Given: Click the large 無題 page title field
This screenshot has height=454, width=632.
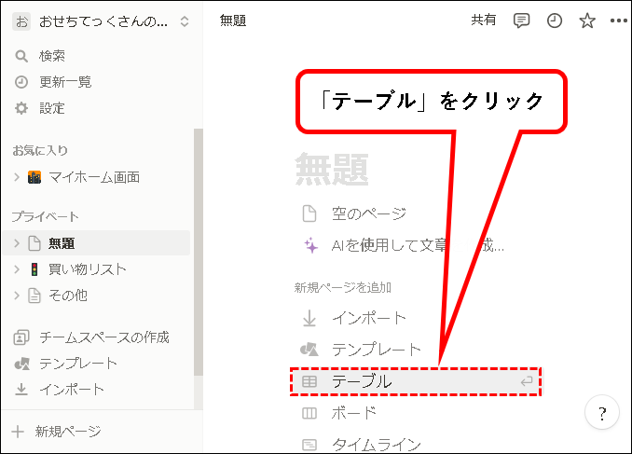Looking at the screenshot, I should pyautogui.click(x=332, y=170).
